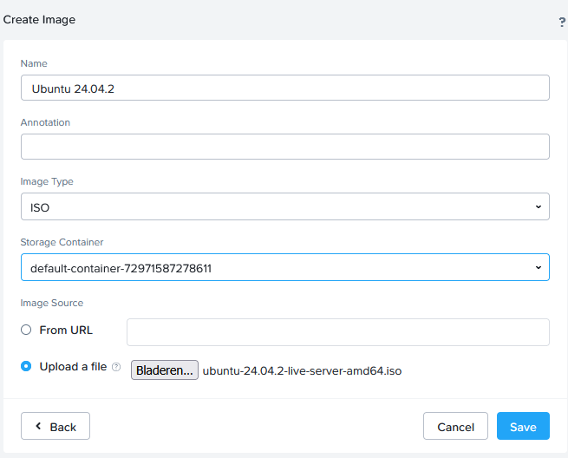The image size is (568, 458).
Task: Click the Bladeren... file browse button
Action: tap(164, 370)
